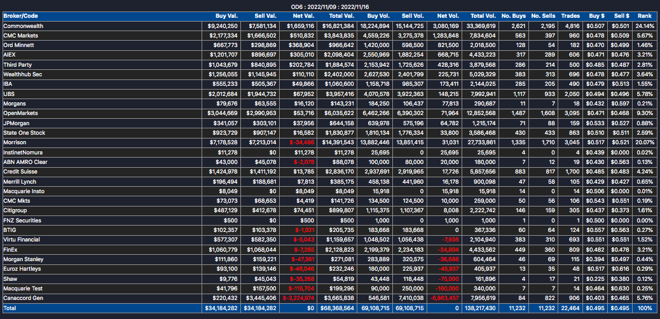The height and width of the screenshot is (319, 660).
Task: Select Morrison rank 20.07%
Action: pyautogui.click(x=643, y=142)
